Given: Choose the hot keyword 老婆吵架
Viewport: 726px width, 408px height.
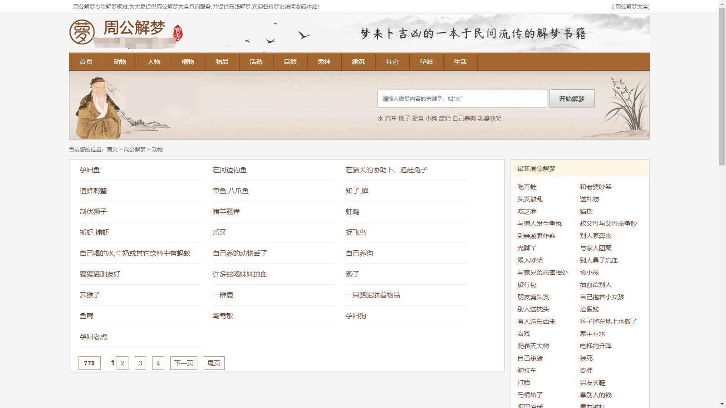Looking at the screenshot, I should 489,118.
